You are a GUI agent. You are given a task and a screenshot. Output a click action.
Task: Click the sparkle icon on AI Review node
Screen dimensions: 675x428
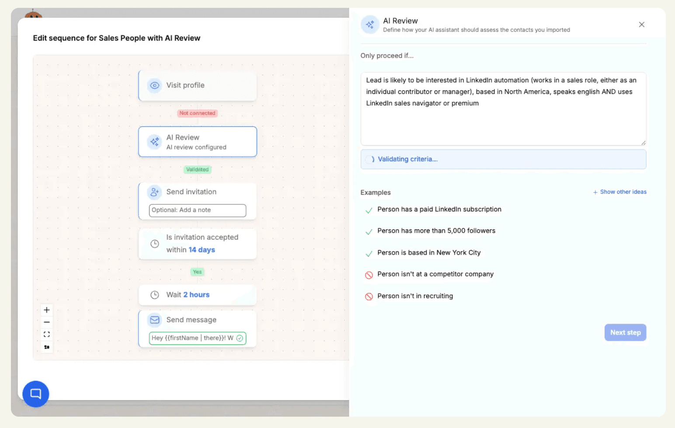click(154, 142)
